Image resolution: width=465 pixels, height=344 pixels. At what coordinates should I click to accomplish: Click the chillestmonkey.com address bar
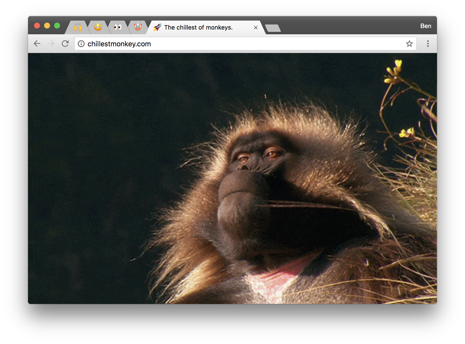coord(245,44)
